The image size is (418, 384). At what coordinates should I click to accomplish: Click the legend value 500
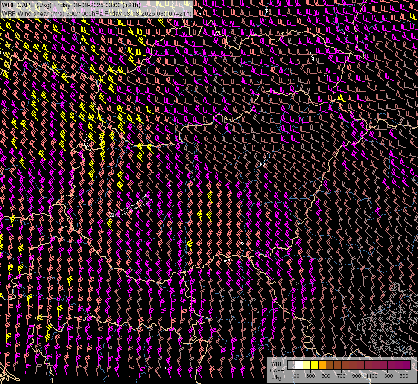[326, 376]
